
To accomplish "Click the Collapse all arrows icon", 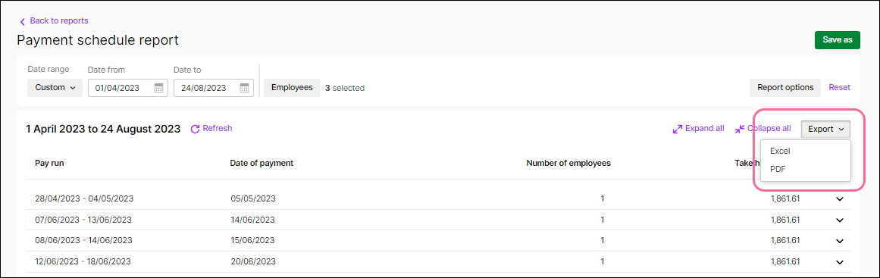I will [x=740, y=129].
